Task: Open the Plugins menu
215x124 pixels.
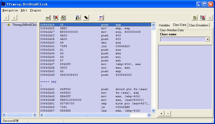Action: pyautogui.click(x=35, y=10)
